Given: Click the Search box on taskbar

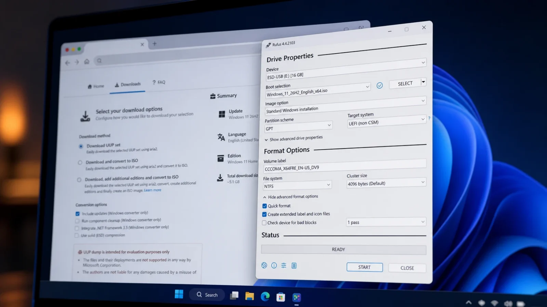Looking at the screenshot, I should pyautogui.click(x=207, y=295).
